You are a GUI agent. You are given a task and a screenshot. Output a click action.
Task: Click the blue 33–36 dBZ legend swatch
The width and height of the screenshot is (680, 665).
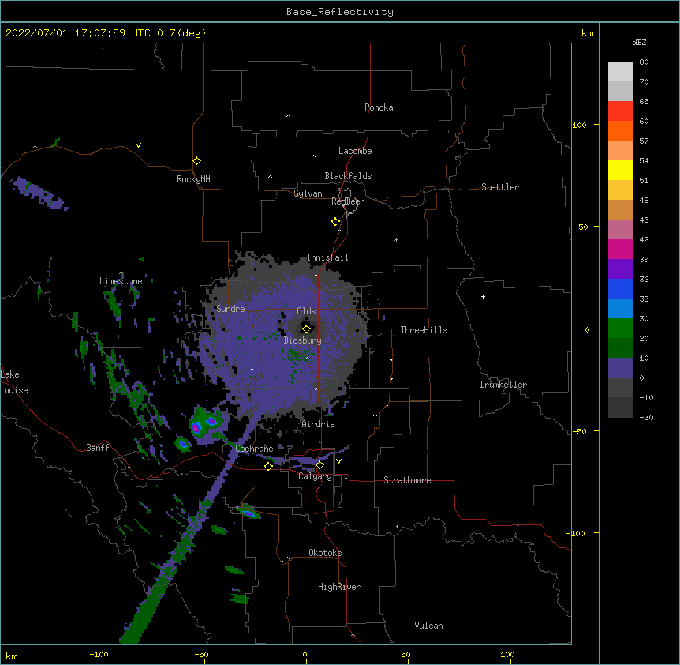tap(620, 288)
